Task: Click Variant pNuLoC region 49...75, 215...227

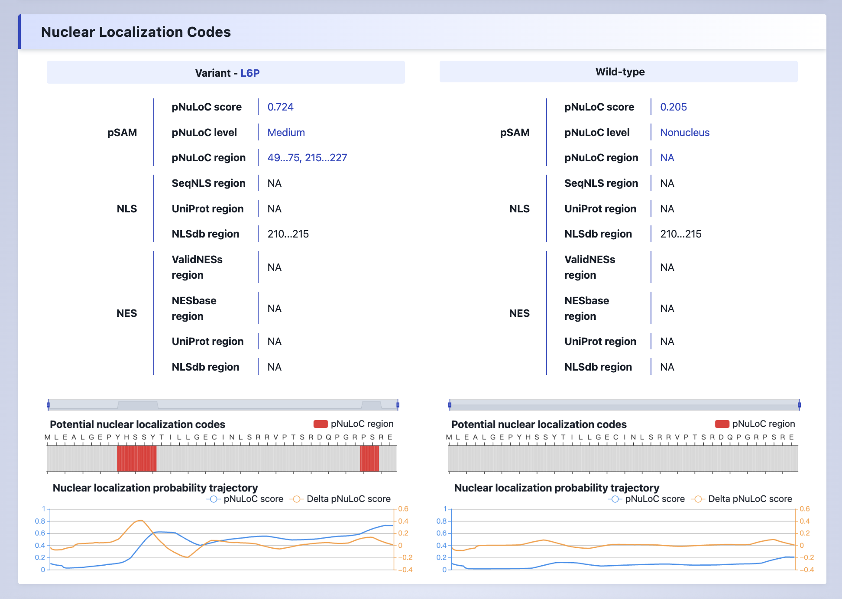Action: tap(307, 158)
